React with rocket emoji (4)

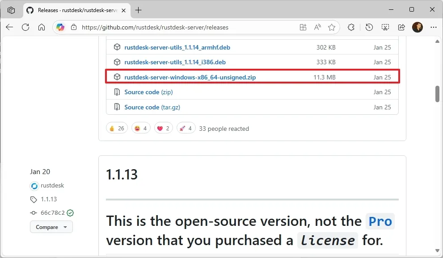point(186,128)
